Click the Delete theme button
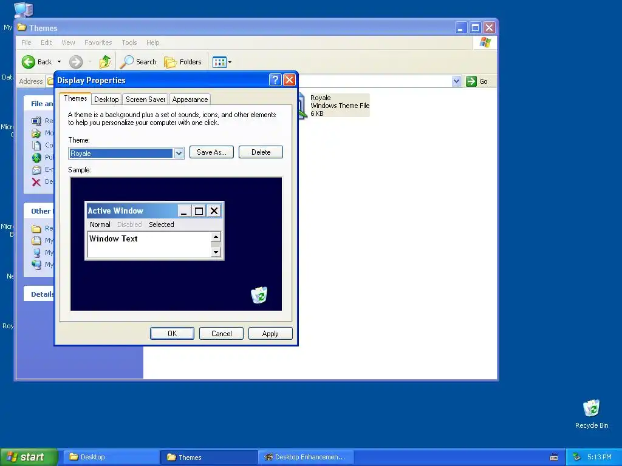 [261, 152]
